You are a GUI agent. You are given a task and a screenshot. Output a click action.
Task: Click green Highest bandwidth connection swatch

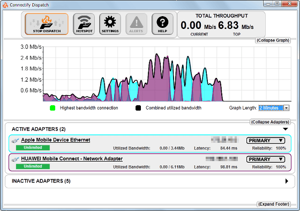tap(52, 108)
